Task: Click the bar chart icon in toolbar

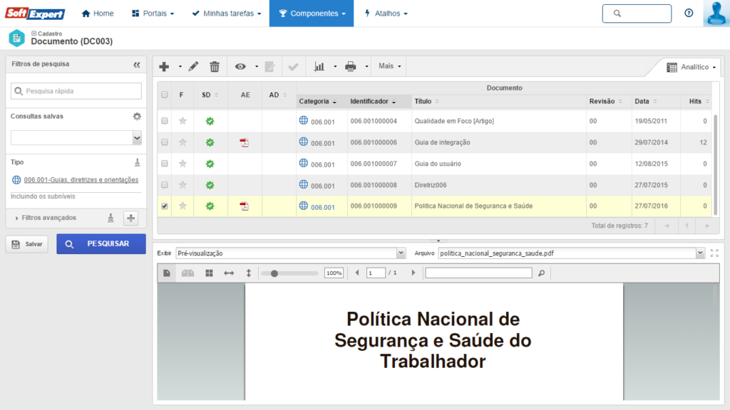Action: (319, 66)
